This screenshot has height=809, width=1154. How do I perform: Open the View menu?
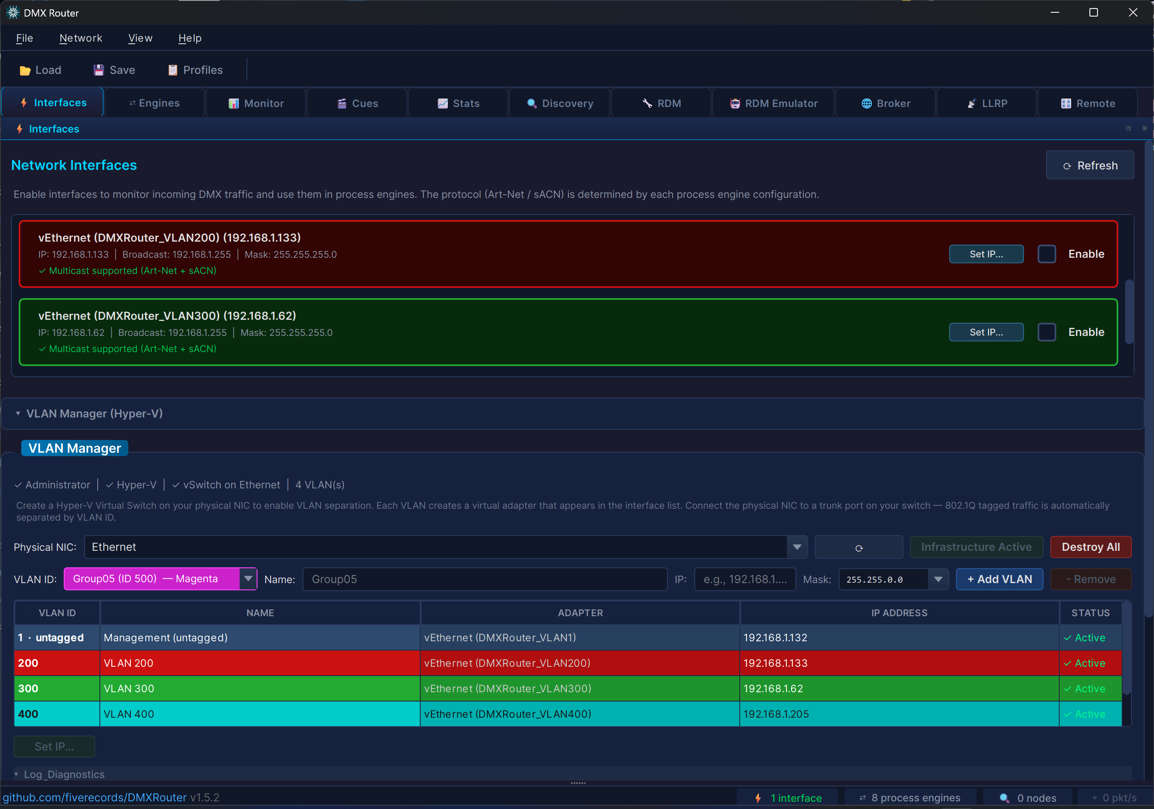coord(140,38)
